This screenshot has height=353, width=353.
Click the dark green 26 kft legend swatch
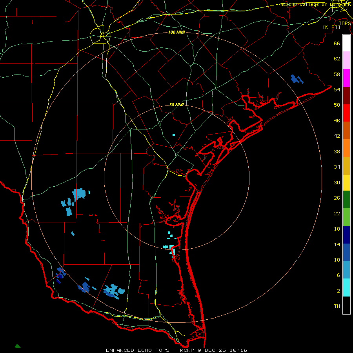click(346, 200)
